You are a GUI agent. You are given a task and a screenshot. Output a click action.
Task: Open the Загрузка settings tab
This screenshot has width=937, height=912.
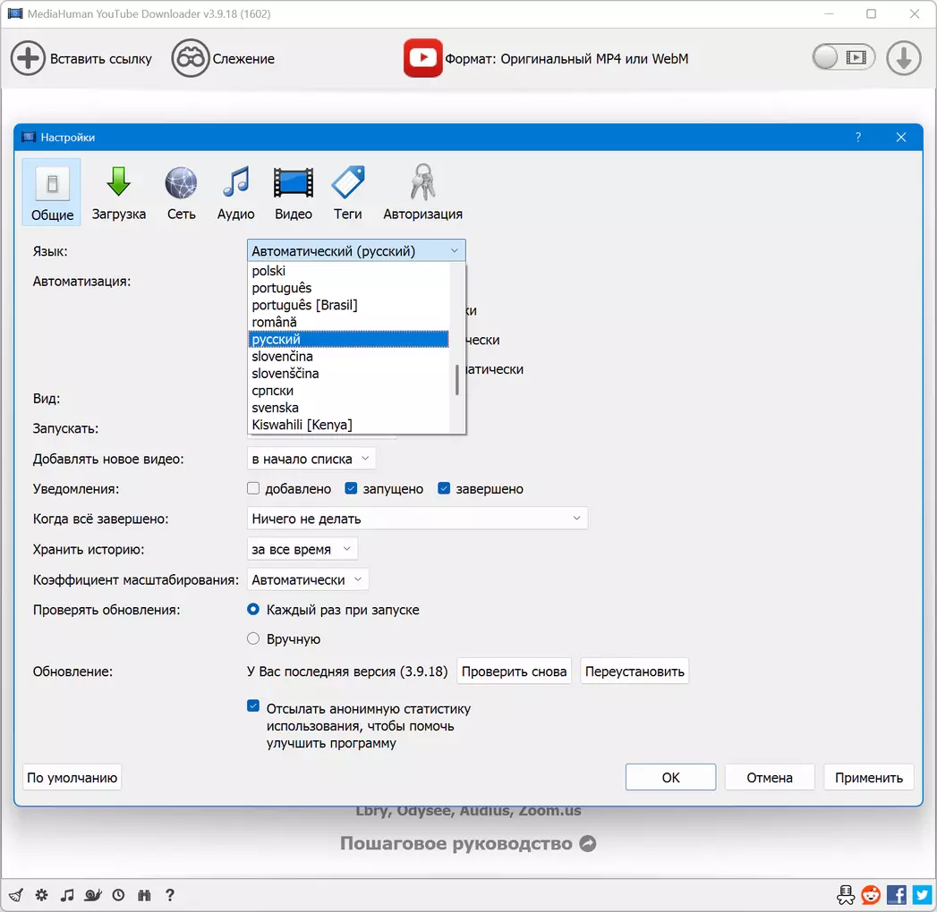click(118, 192)
